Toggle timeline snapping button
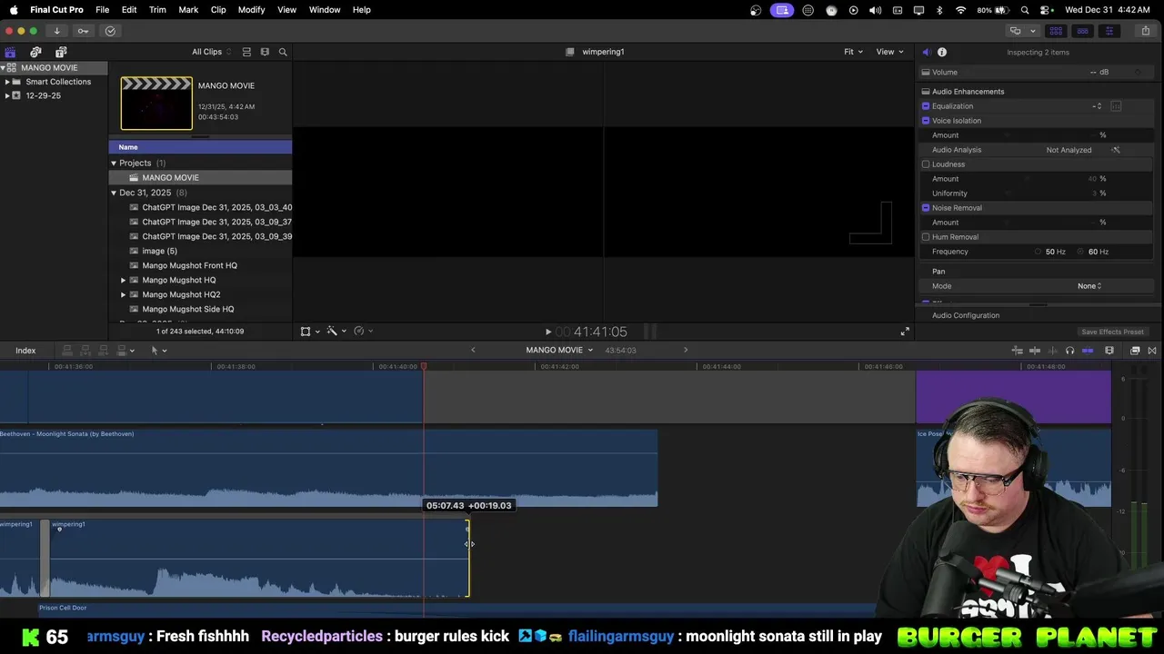Viewport: 1164px width, 654px height. point(1088,351)
